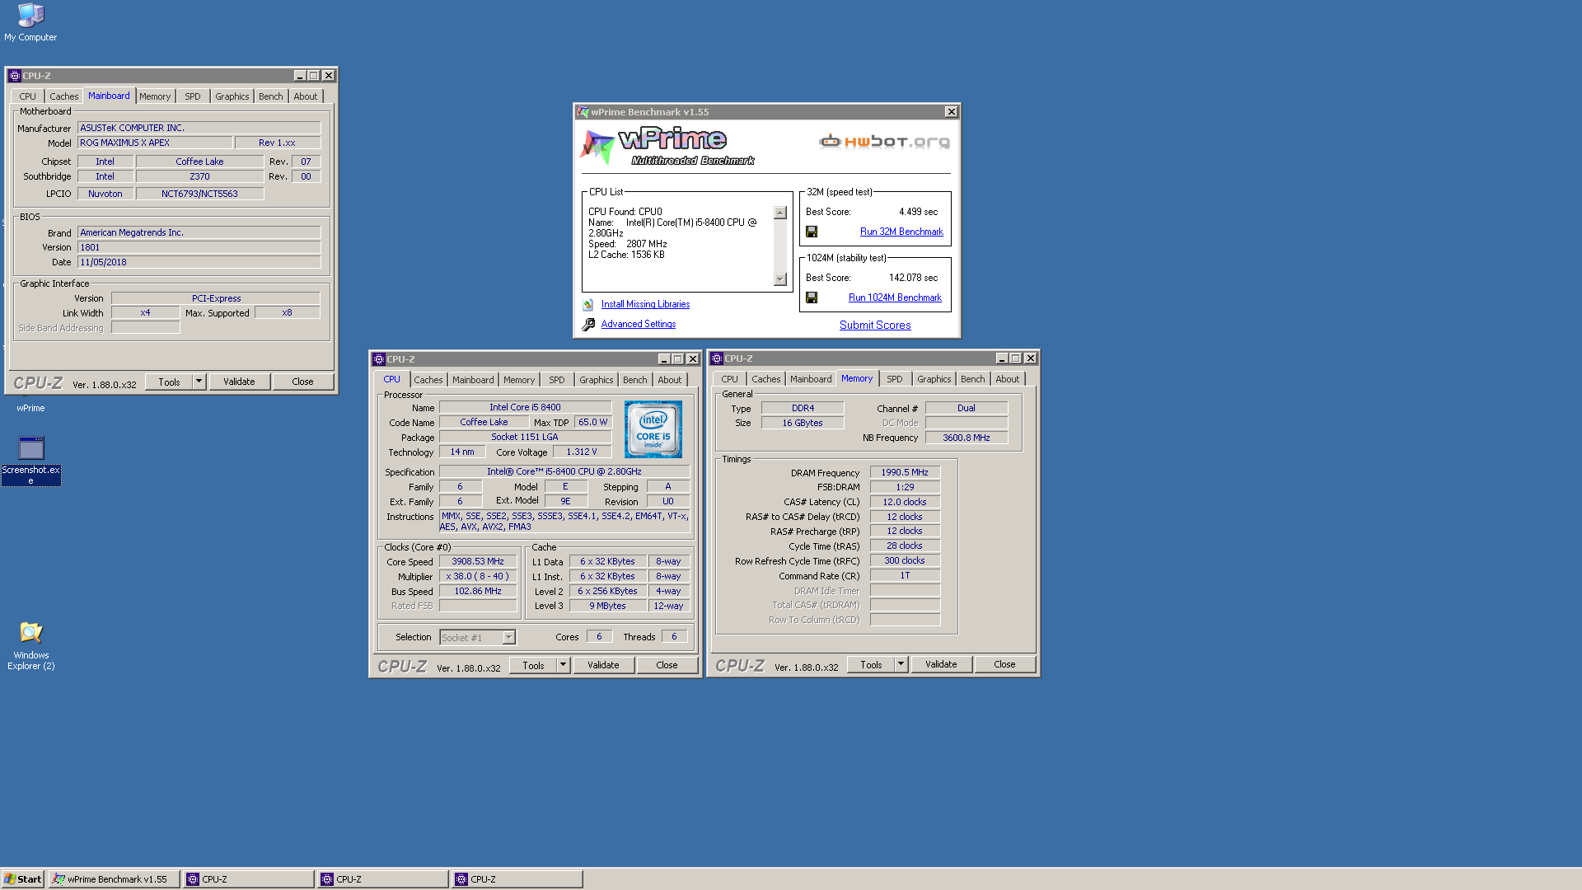Open Memory tab in Mainboard CPU-Z window
1582x890 pixels.
(155, 96)
